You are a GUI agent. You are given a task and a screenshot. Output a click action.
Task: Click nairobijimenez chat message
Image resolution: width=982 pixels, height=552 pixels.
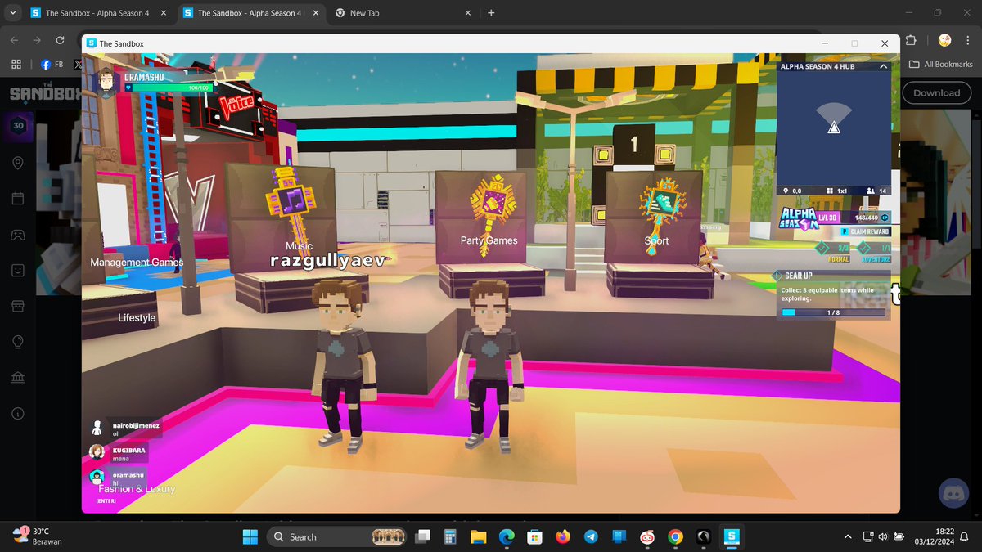point(125,429)
